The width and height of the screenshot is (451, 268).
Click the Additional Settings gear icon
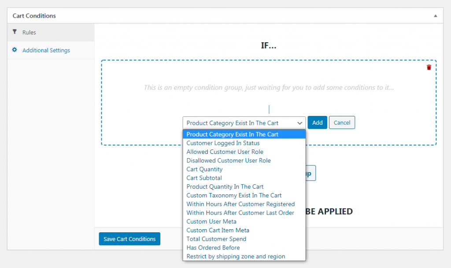pyautogui.click(x=15, y=50)
